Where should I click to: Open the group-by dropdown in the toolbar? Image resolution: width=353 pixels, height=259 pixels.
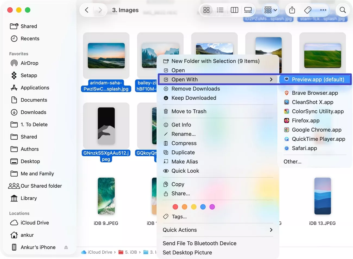pos(270,10)
